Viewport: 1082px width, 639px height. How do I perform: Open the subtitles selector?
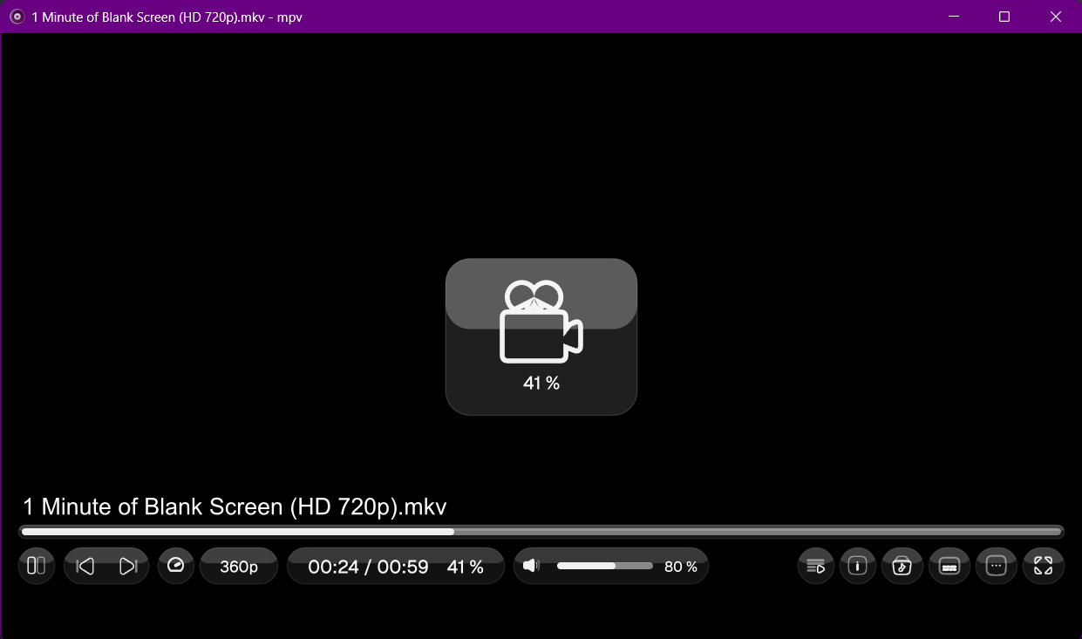point(949,566)
